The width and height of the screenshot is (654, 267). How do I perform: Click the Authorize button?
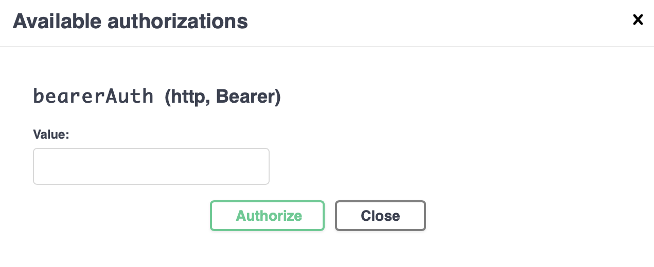pyautogui.click(x=267, y=216)
